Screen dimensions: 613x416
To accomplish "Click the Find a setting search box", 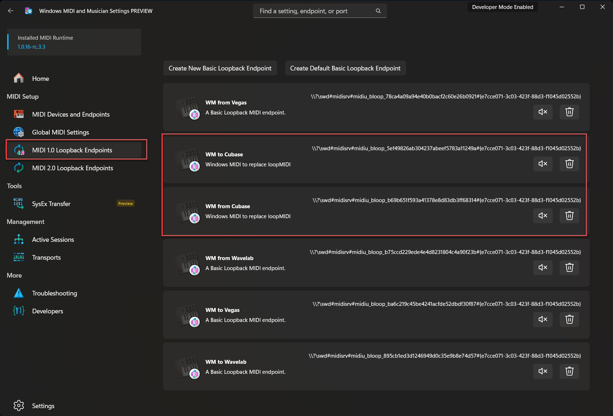I will 320,11.
